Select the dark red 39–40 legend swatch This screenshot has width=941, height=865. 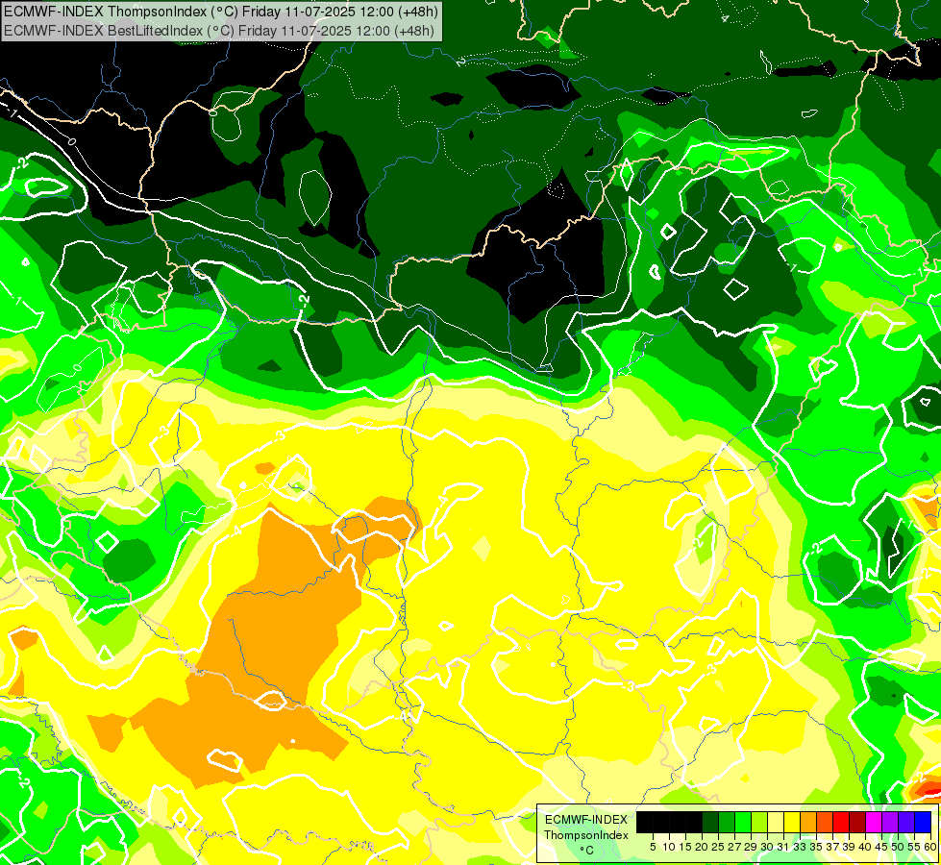pos(857,823)
